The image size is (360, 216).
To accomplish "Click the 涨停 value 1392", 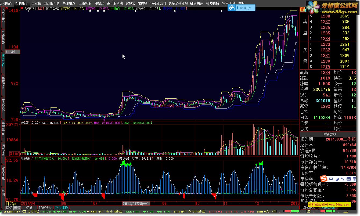I will (325, 106).
